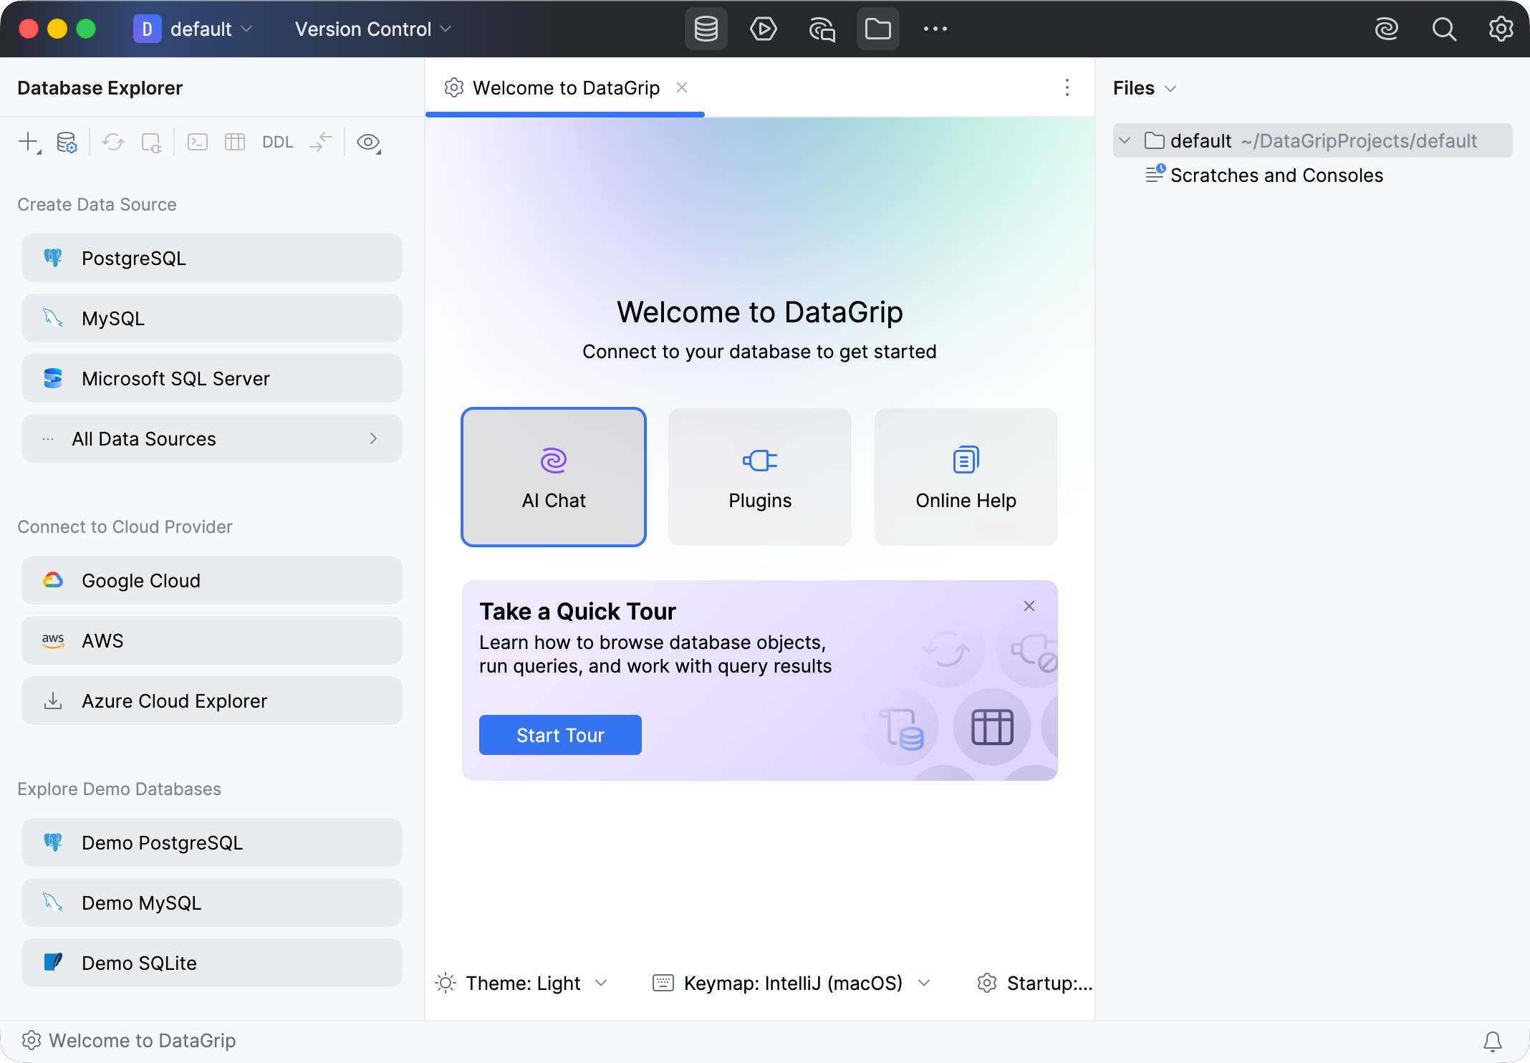Open the notifications bell icon
Viewport: 1530px width, 1063px height.
point(1493,1041)
